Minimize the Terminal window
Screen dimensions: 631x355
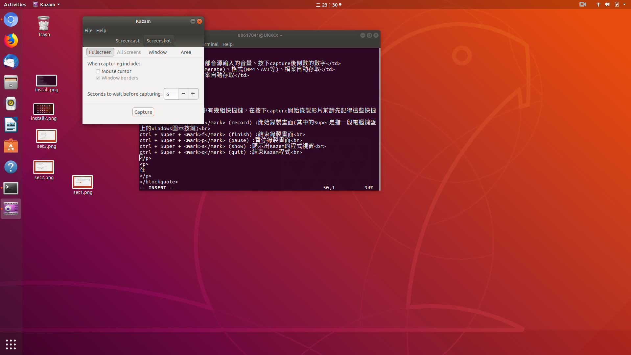coord(363,35)
